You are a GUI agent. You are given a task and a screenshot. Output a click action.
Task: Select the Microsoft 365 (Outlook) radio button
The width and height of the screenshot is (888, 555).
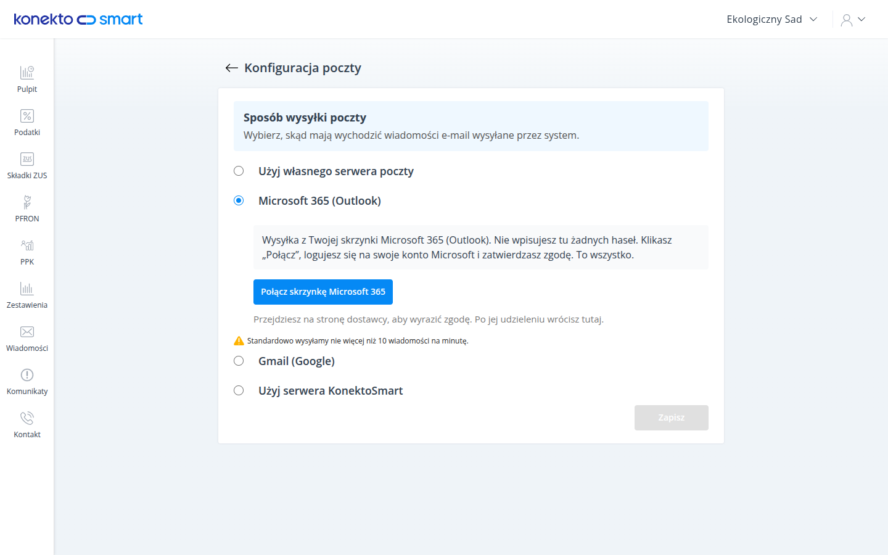(239, 200)
